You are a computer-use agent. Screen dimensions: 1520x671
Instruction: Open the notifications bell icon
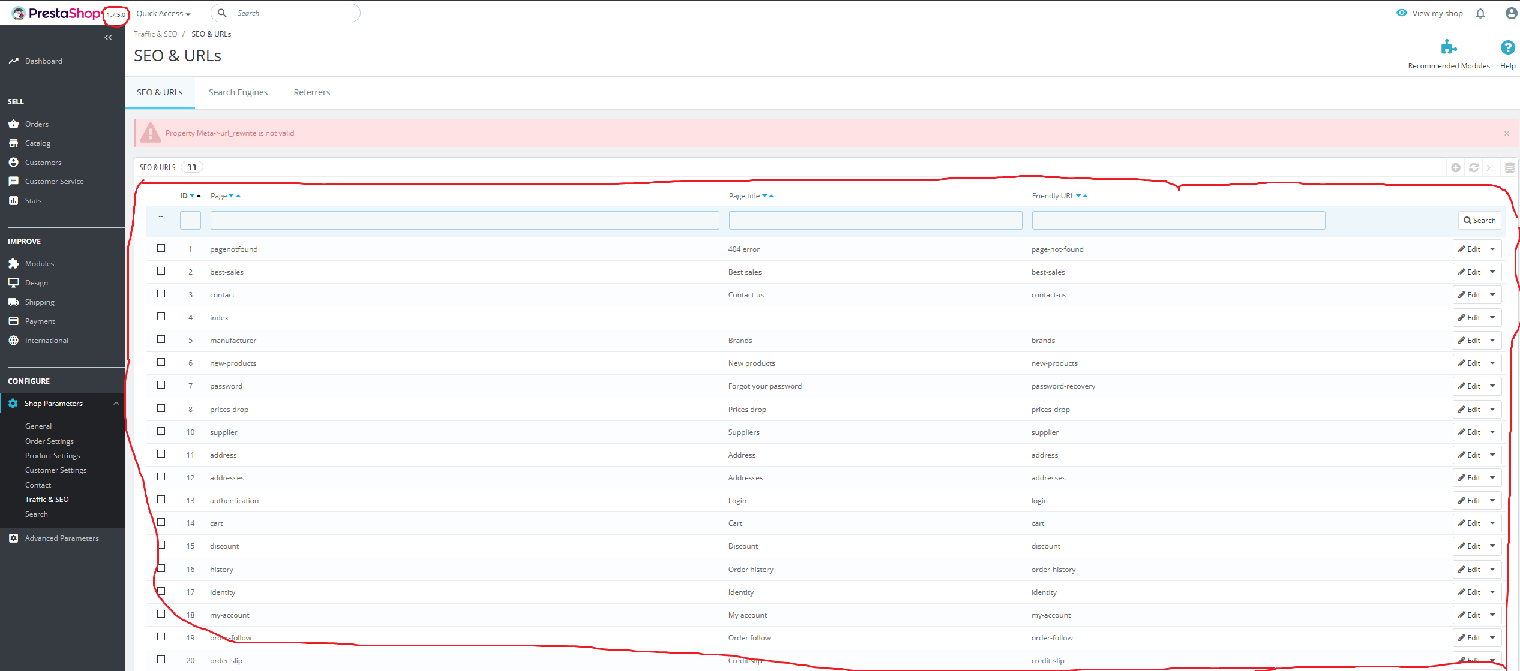coord(1480,14)
